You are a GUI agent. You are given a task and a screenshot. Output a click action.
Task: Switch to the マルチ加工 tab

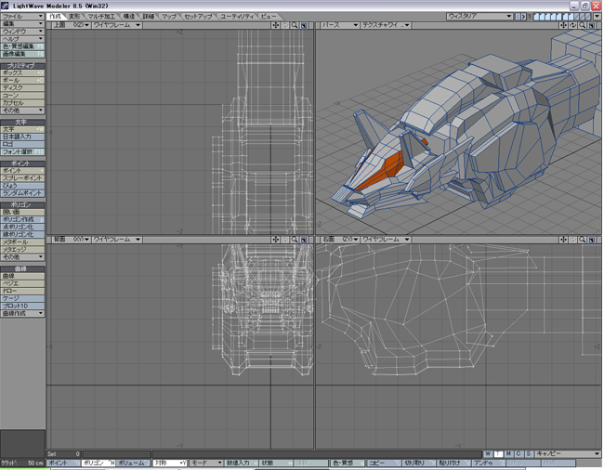click(x=101, y=16)
